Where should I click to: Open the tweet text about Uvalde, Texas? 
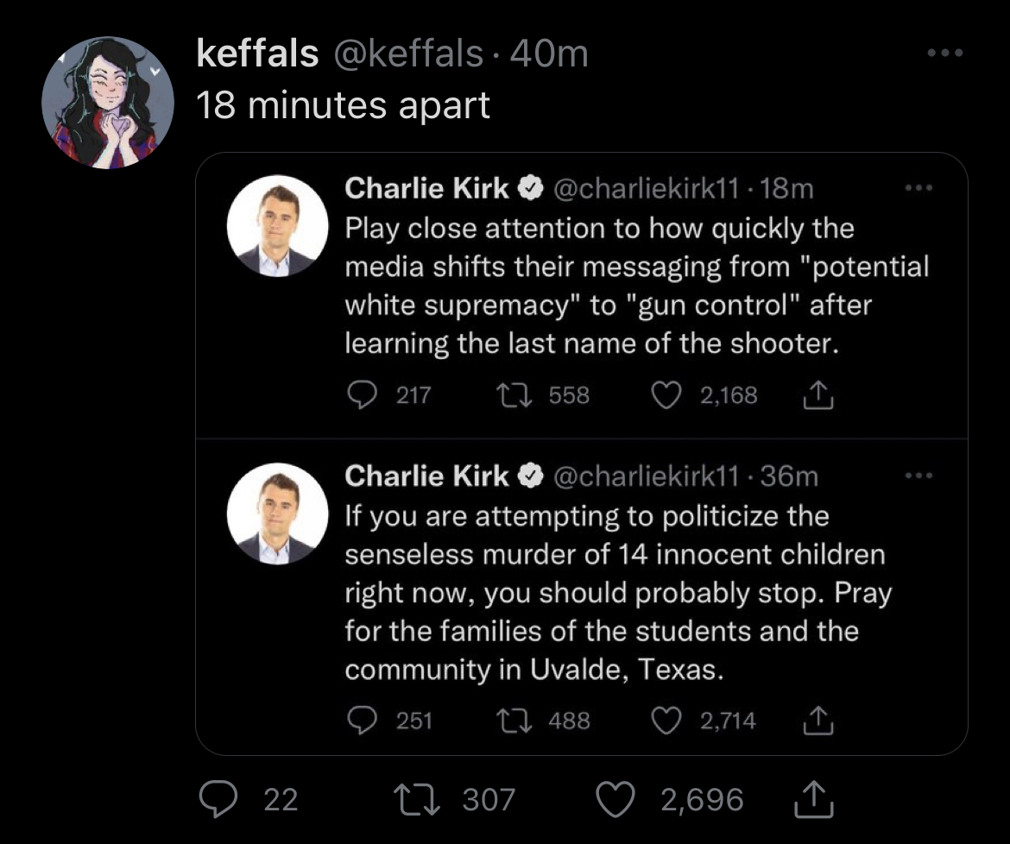pos(618,593)
